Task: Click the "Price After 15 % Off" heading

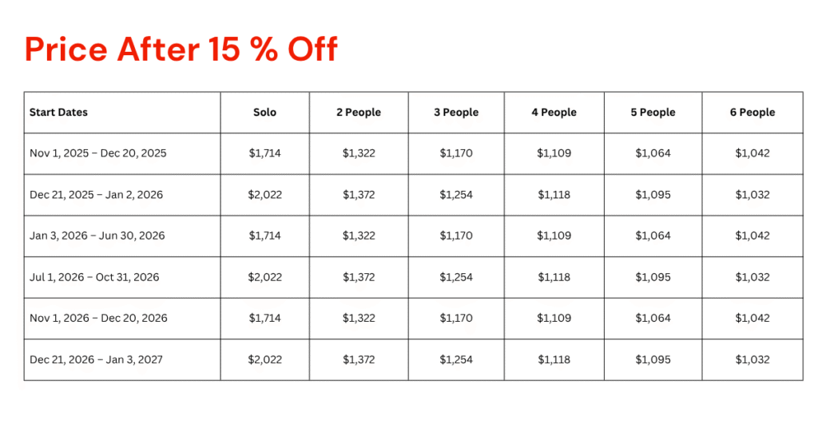Action: click(181, 50)
